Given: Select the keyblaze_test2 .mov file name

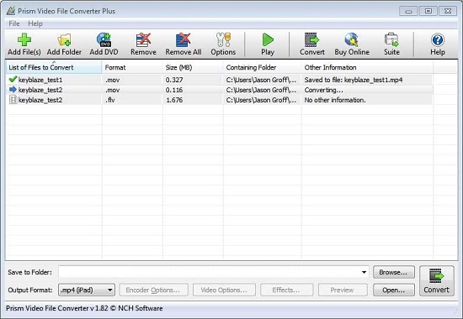Looking at the screenshot, I should [x=40, y=90].
